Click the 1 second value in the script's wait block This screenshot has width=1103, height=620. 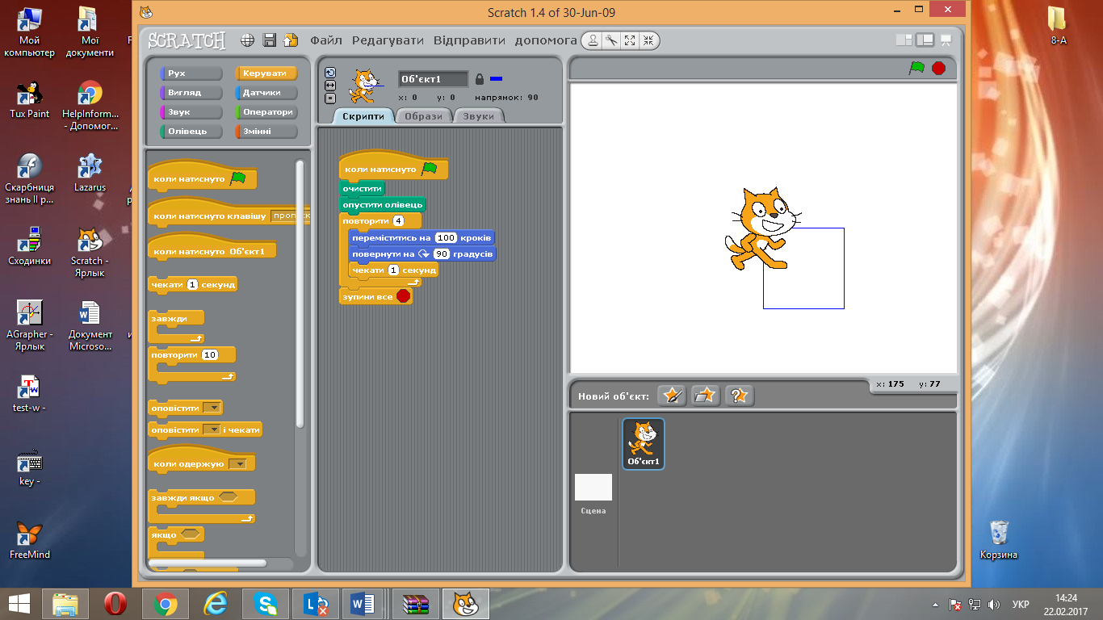pyautogui.click(x=393, y=270)
